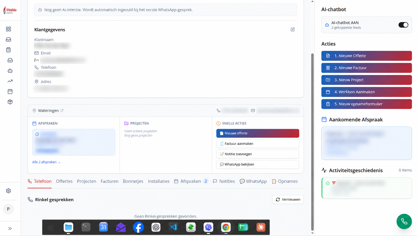
Task: Open the dashboard grid icon in sidebar
Action: point(9,29)
